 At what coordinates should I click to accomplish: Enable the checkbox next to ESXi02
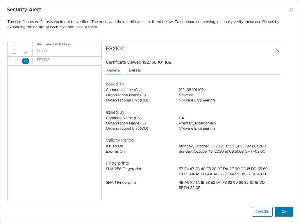point(14,60)
